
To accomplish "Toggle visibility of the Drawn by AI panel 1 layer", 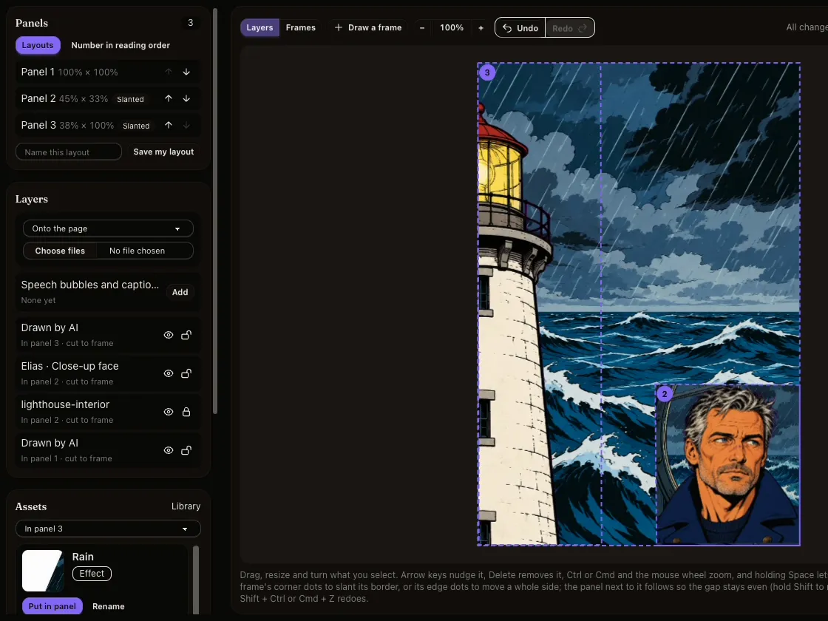I will 169,450.
